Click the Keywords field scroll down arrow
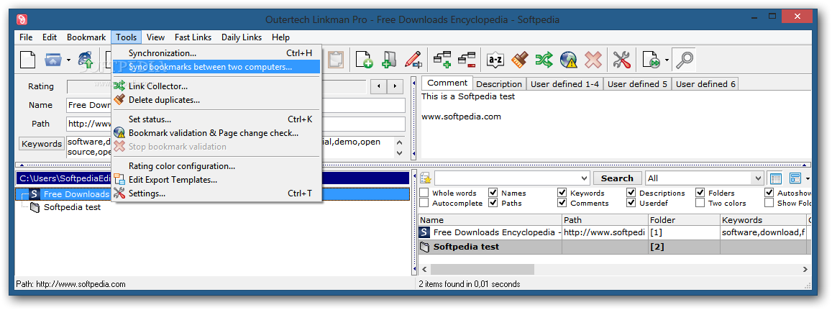Screen dimensions: 832x310 (x=400, y=153)
